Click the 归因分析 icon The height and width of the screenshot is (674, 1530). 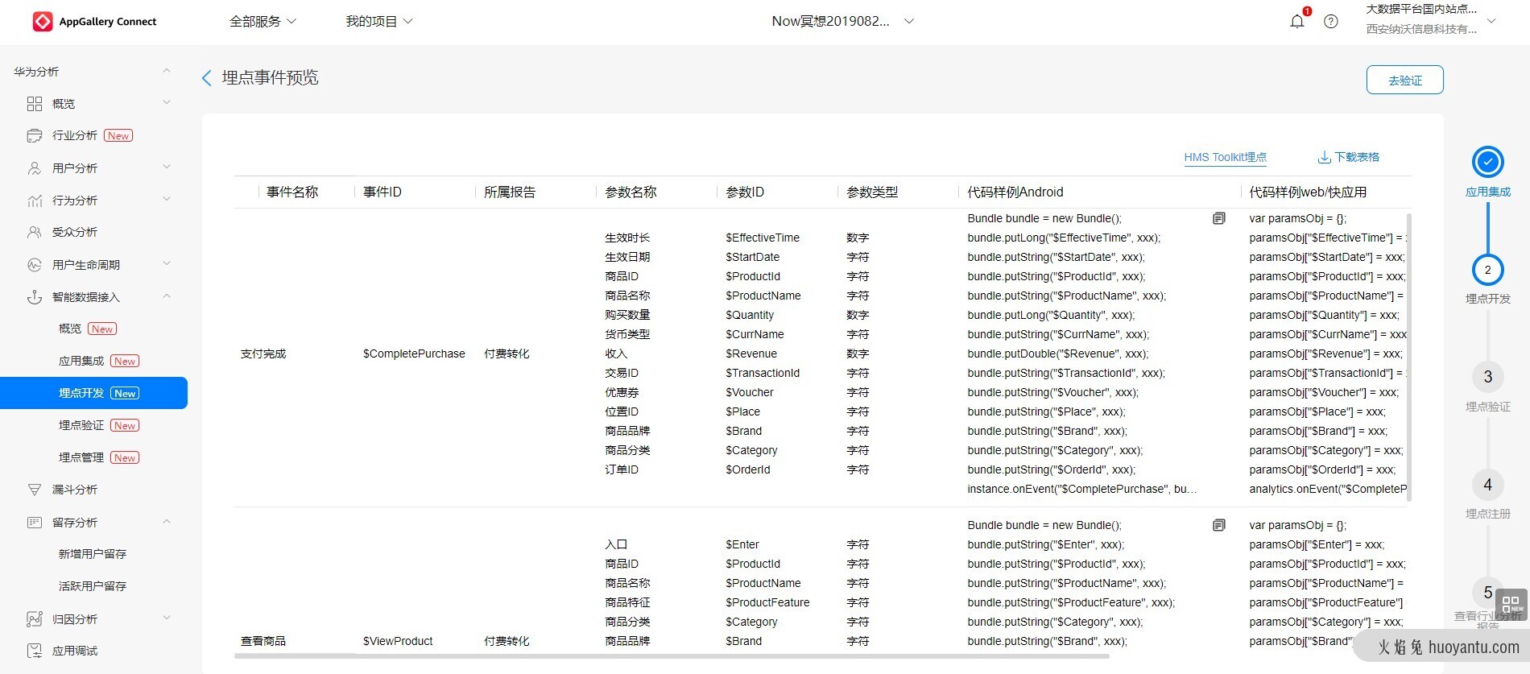(35, 619)
